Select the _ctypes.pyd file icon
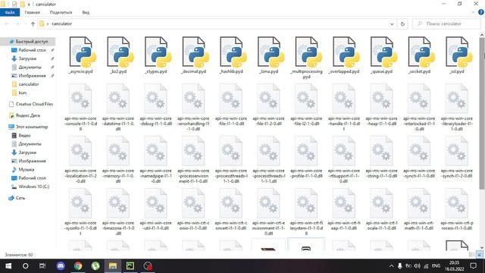This screenshot has width=485, height=273. (158, 52)
